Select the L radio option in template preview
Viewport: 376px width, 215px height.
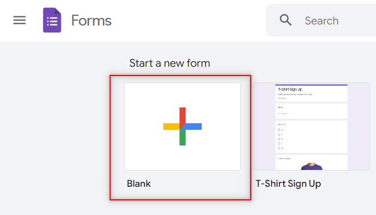click(x=279, y=143)
